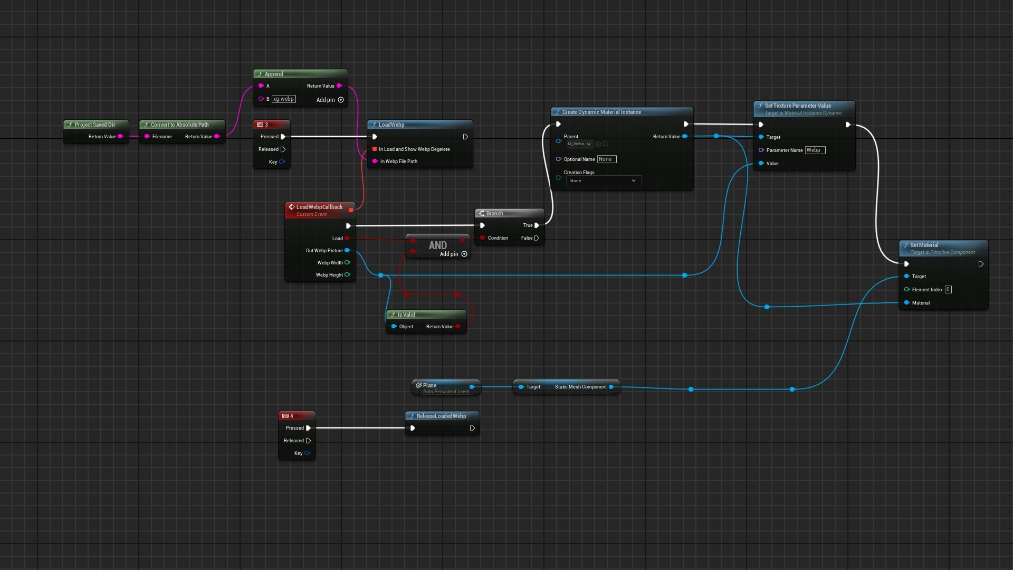The height and width of the screenshot is (570, 1013).
Task: Click the Element Index 0 value box
Action: (x=948, y=290)
